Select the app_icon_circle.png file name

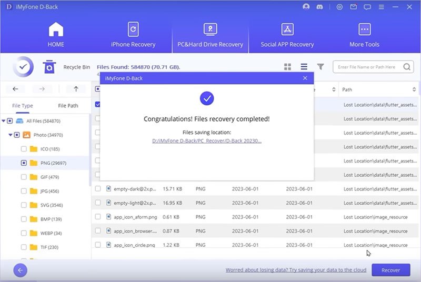pyautogui.click(x=134, y=245)
